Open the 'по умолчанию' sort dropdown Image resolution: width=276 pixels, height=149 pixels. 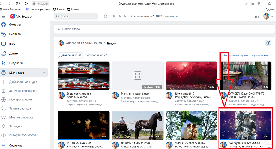(261, 55)
